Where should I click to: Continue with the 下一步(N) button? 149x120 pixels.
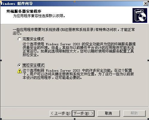[x=83, y=113]
